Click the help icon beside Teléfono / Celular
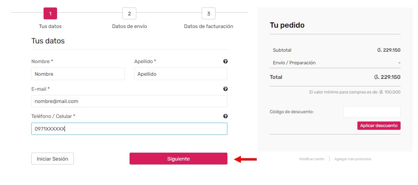The image size is (418, 185). pyautogui.click(x=225, y=116)
